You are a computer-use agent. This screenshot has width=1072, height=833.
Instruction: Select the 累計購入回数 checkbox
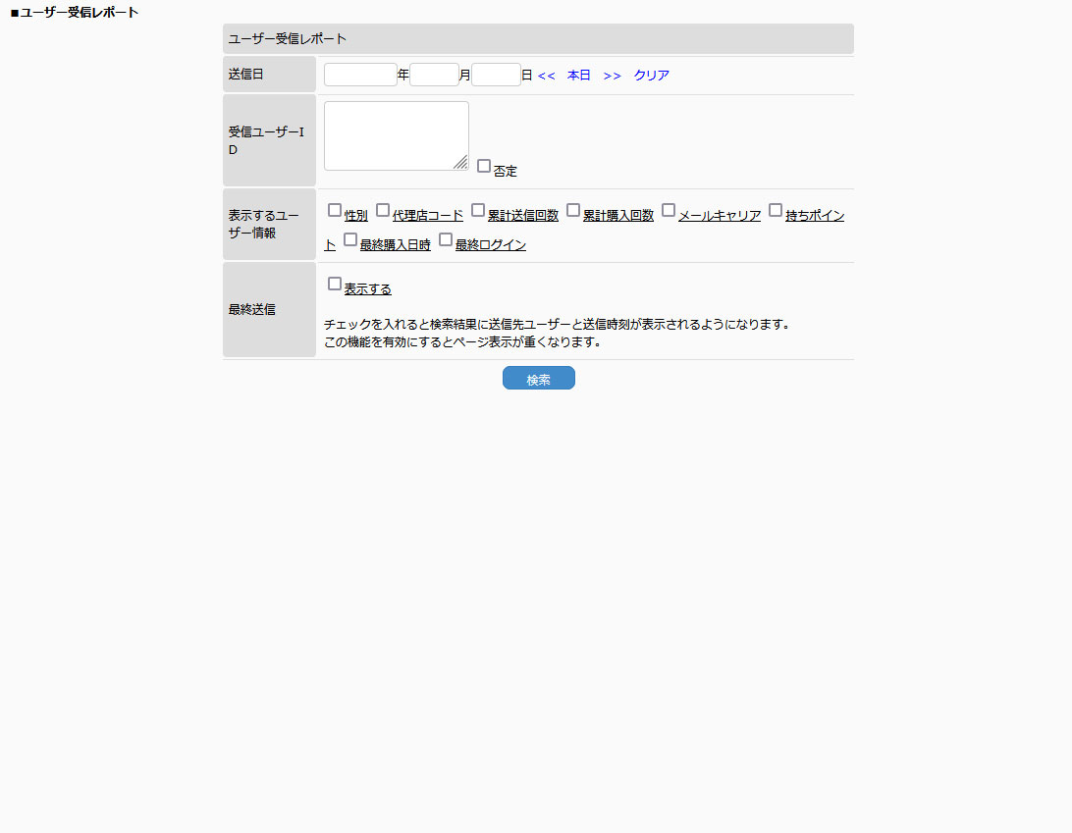pos(573,210)
